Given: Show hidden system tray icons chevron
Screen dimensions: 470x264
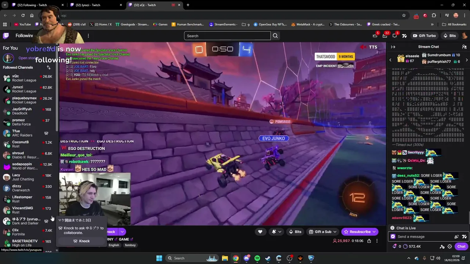Looking at the screenshot, I should point(409,258).
